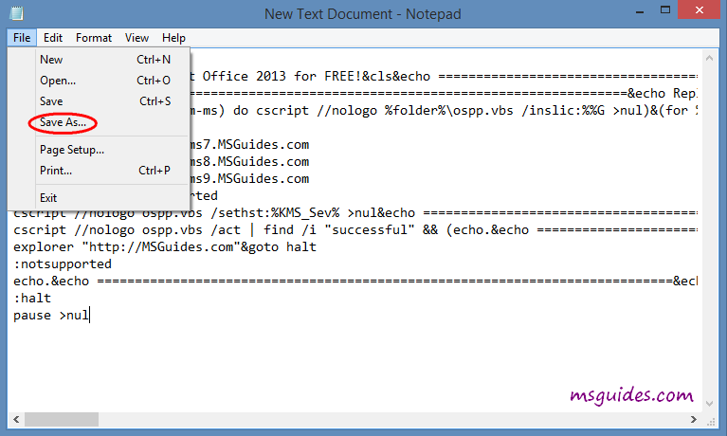The image size is (727, 436).
Task: Open the Help menu
Action: (x=173, y=38)
